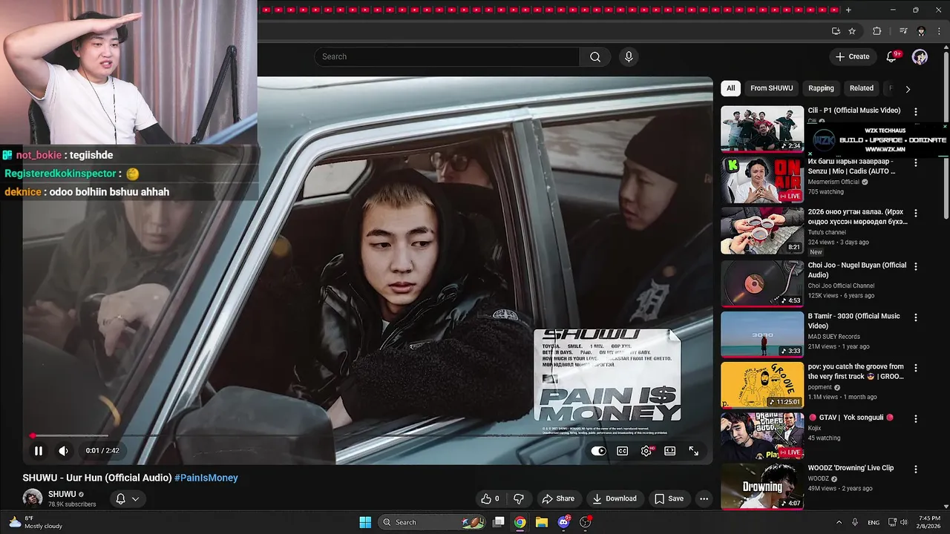Show more filter chips with arrow
This screenshot has height=534, width=950.
(907, 89)
